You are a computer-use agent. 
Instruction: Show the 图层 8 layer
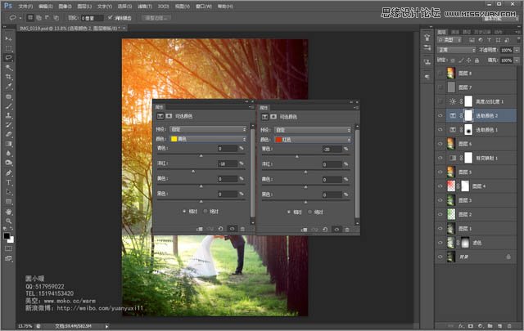[x=440, y=73]
